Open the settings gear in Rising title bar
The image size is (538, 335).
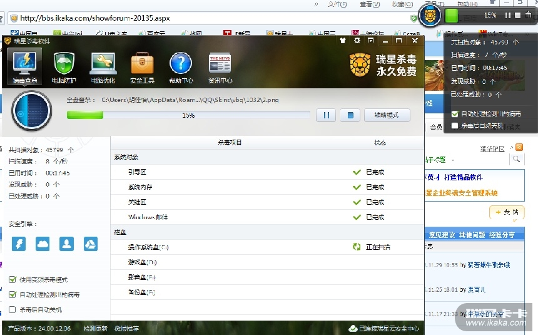(357, 41)
